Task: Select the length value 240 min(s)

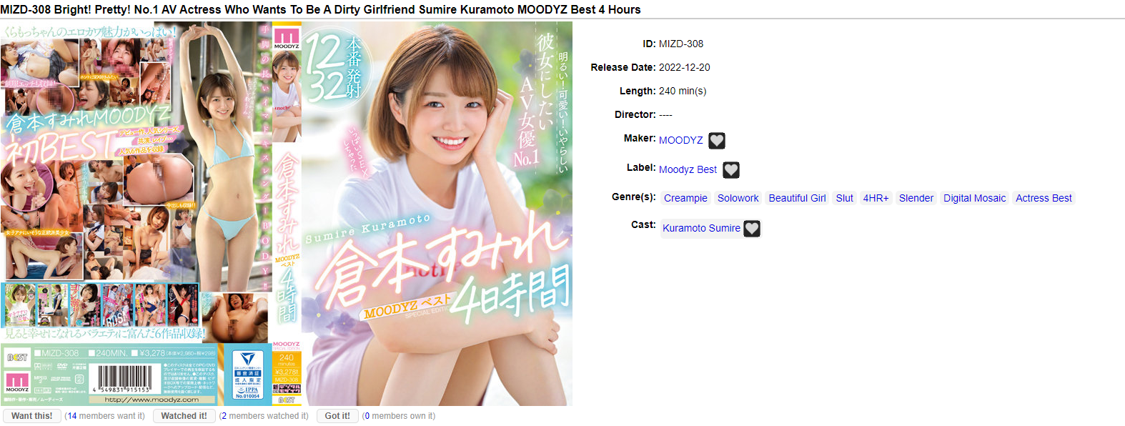Action: click(x=683, y=91)
